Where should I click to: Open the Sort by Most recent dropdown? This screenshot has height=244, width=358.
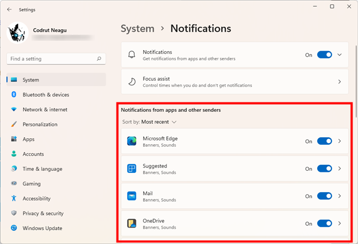click(149, 122)
